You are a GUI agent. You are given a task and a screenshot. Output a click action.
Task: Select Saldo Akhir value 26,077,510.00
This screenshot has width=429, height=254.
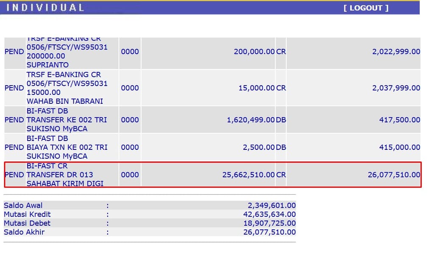point(270,232)
